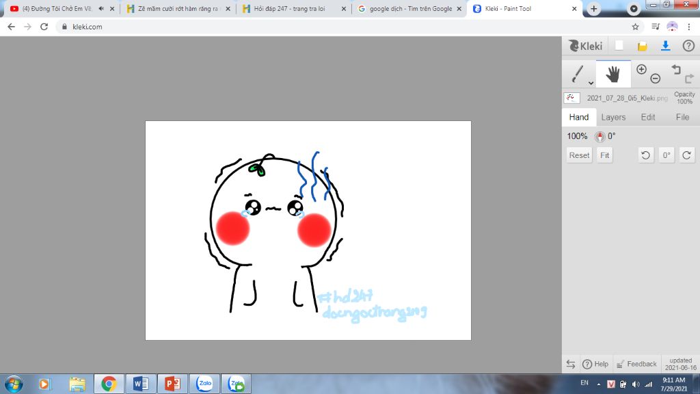Click the Opacity 100% label
Image resolution: width=700 pixels, height=394 pixels.
[684, 98]
